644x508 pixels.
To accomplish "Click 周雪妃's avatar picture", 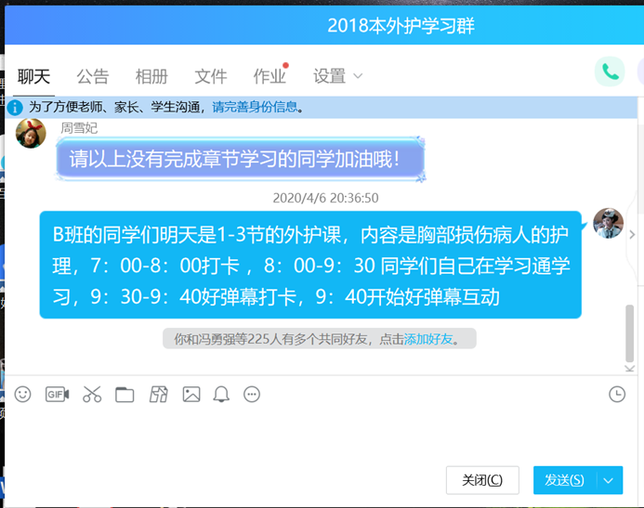I will 31,134.
